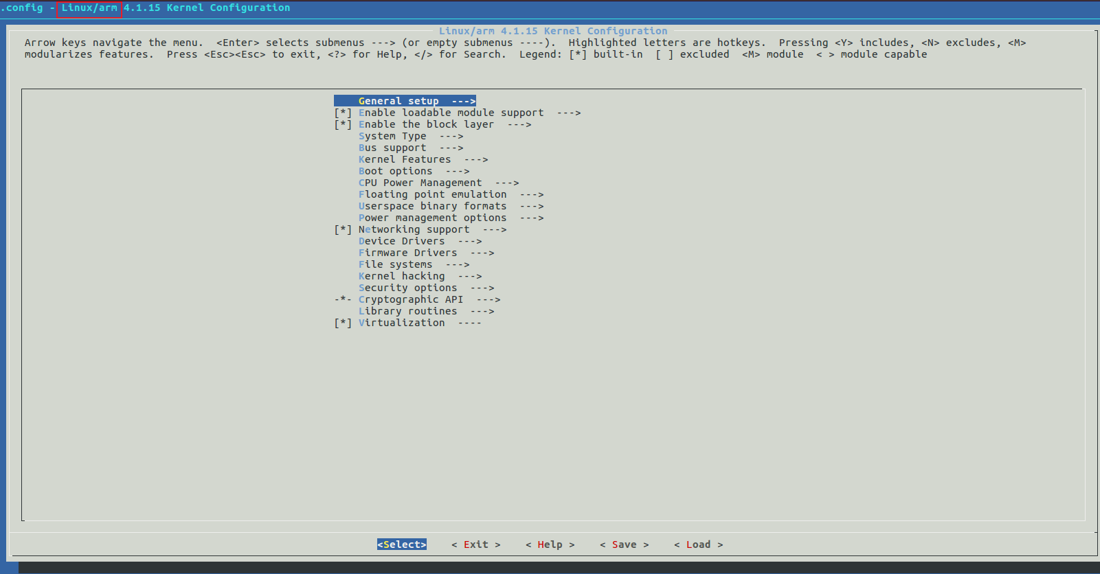Click the Select button

point(402,544)
